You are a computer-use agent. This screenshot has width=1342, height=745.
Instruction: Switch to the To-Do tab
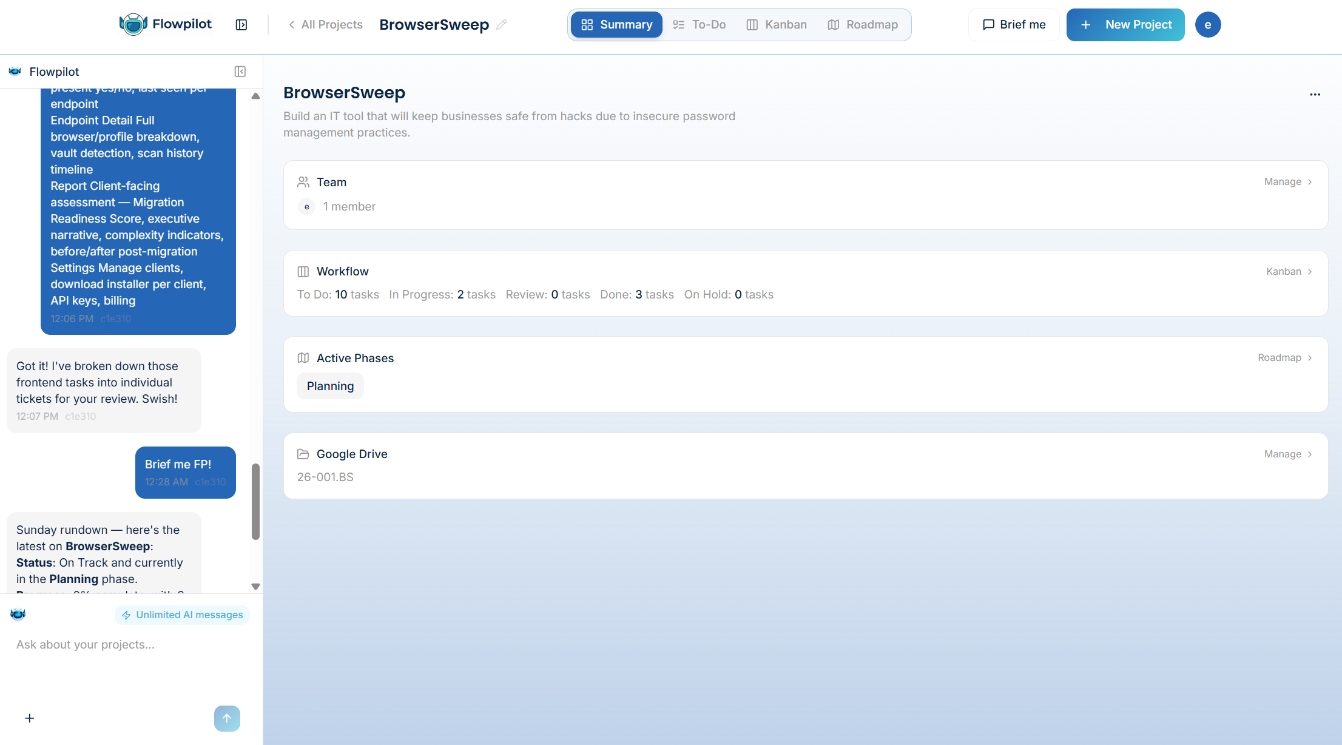tap(700, 25)
